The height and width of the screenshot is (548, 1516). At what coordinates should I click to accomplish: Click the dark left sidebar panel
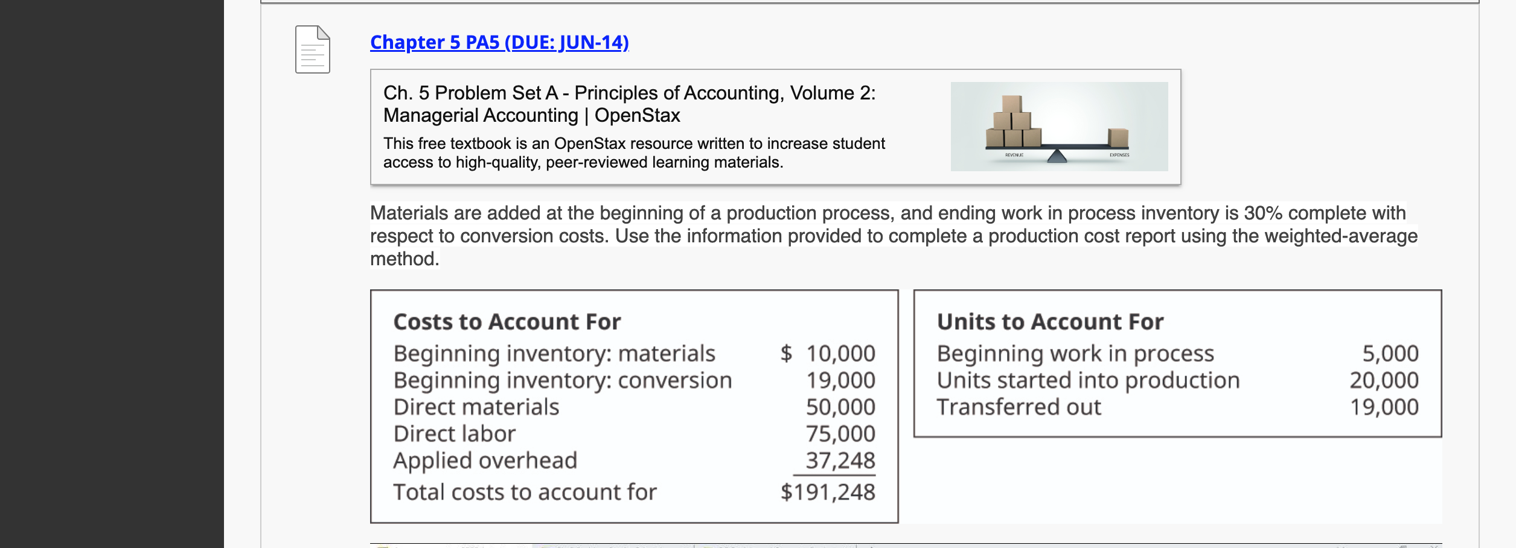(112, 274)
